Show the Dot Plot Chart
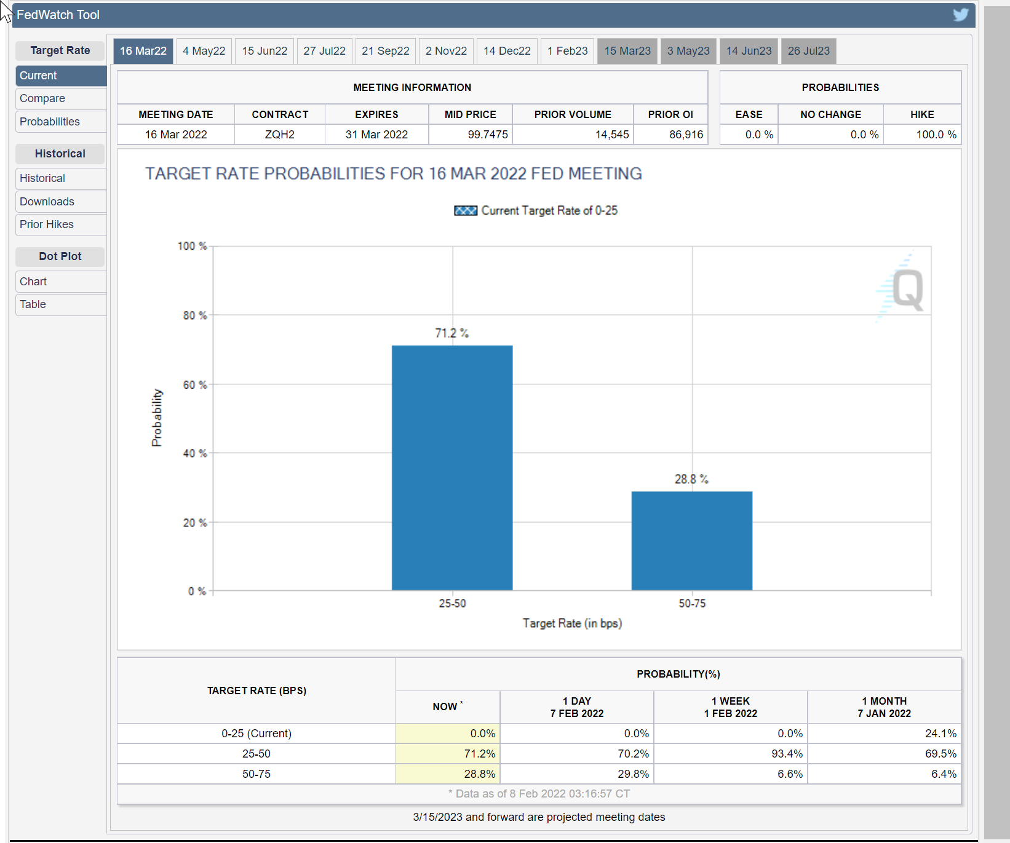This screenshot has width=1010, height=843. (x=33, y=282)
